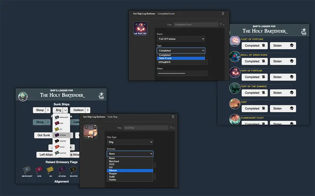Mark Fort of Fortune as Stolen
The width and height of the screenshot is (315, 196).
(283, 77)
